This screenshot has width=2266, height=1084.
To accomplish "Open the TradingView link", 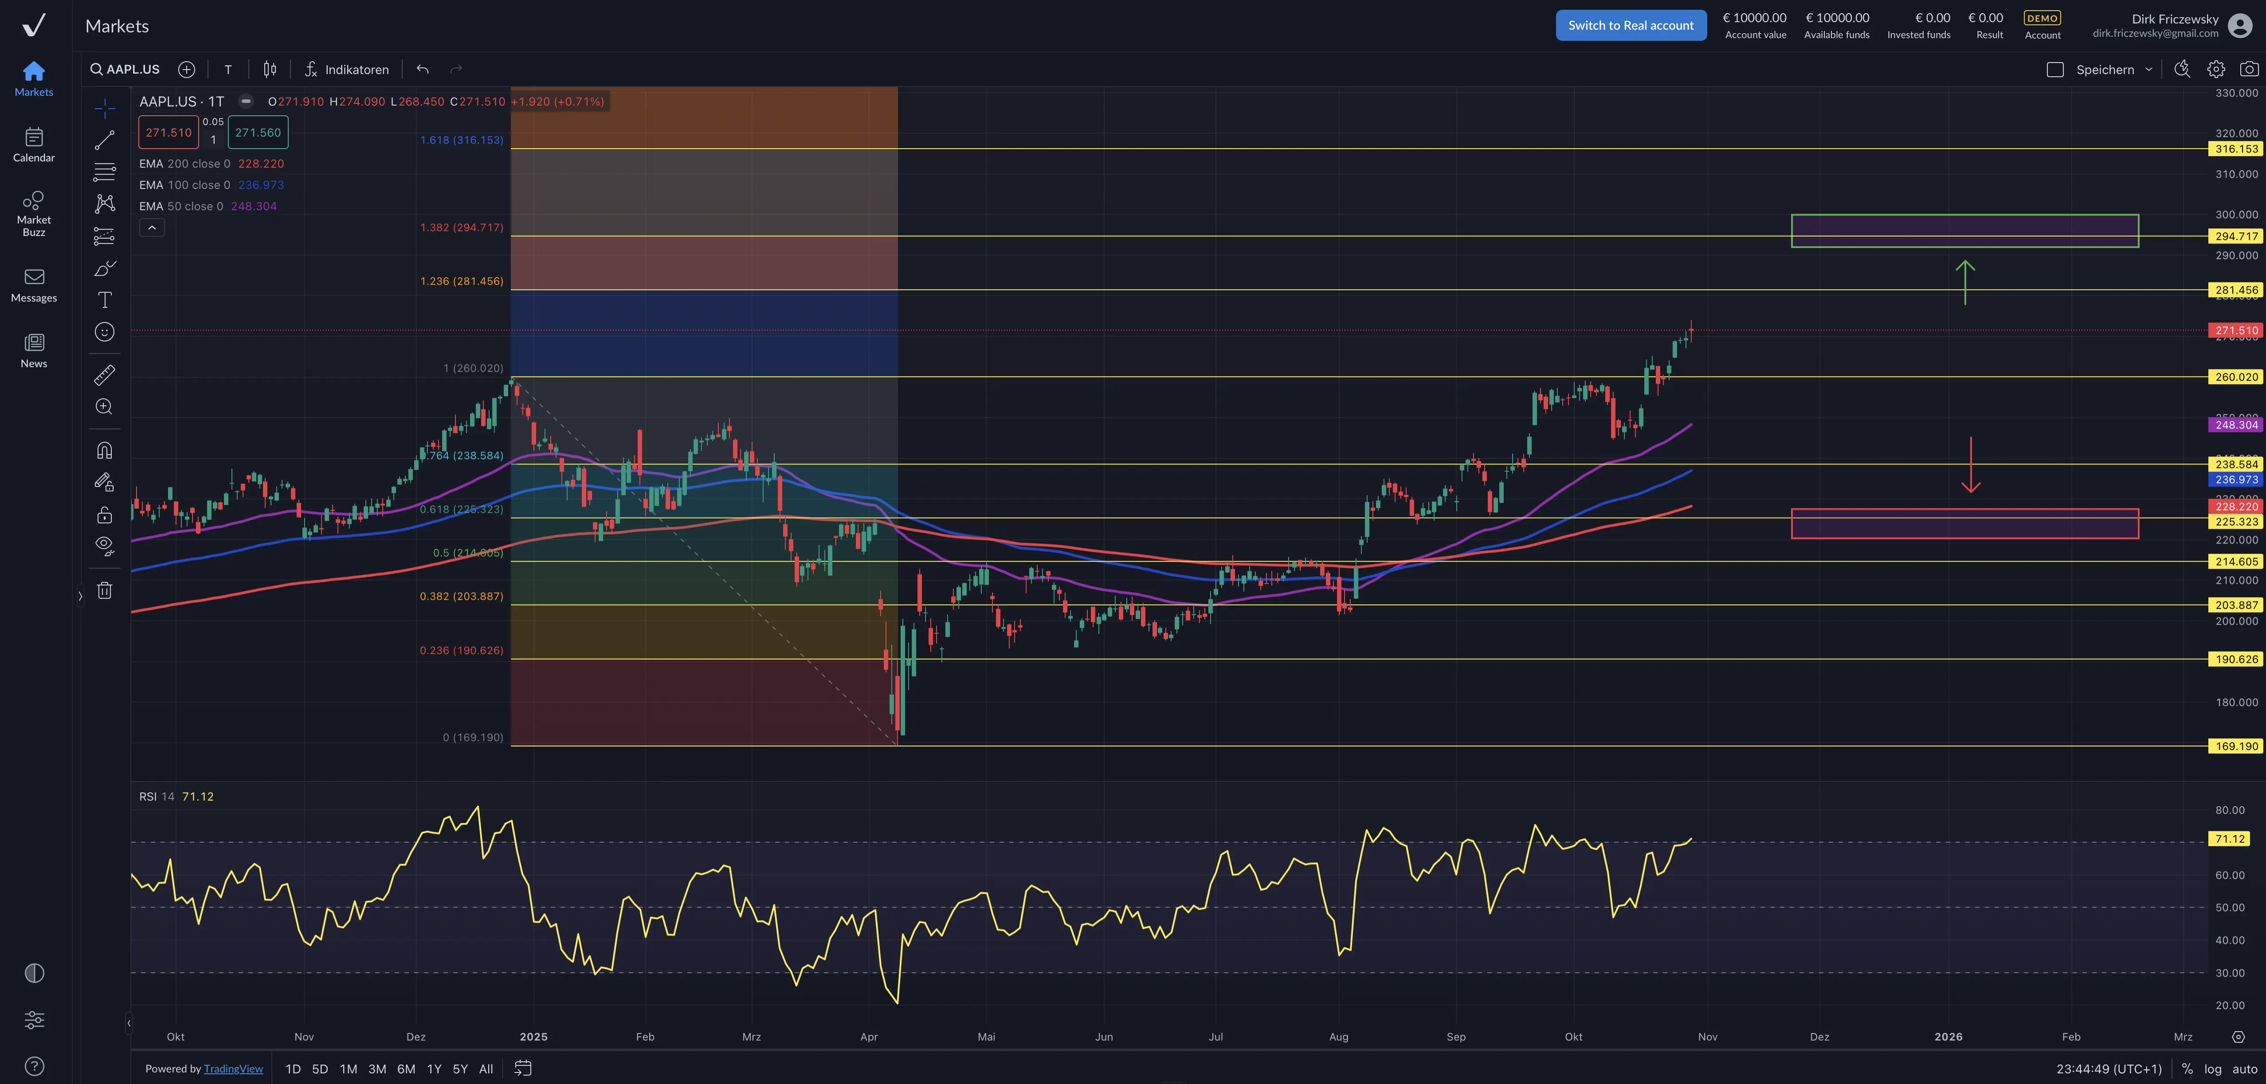I will point(233,1069).
